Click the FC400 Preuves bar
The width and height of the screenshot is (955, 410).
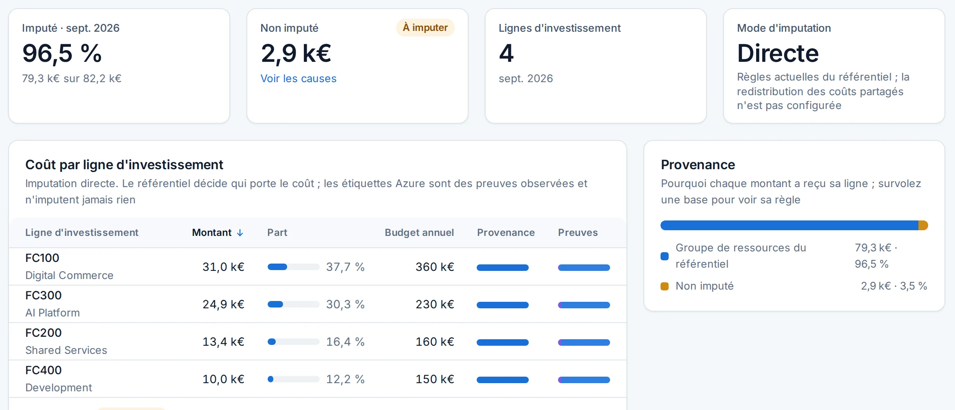click(584, 379)
